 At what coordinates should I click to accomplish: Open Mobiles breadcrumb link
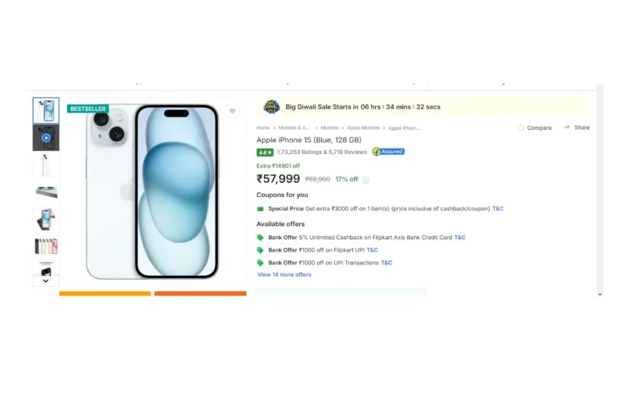[x=329, y=128]
